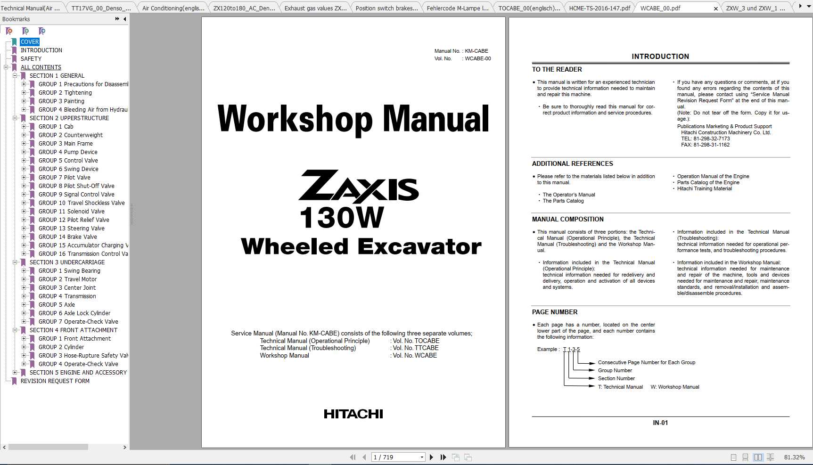Go to the last page using the end icon

point(443,457)
